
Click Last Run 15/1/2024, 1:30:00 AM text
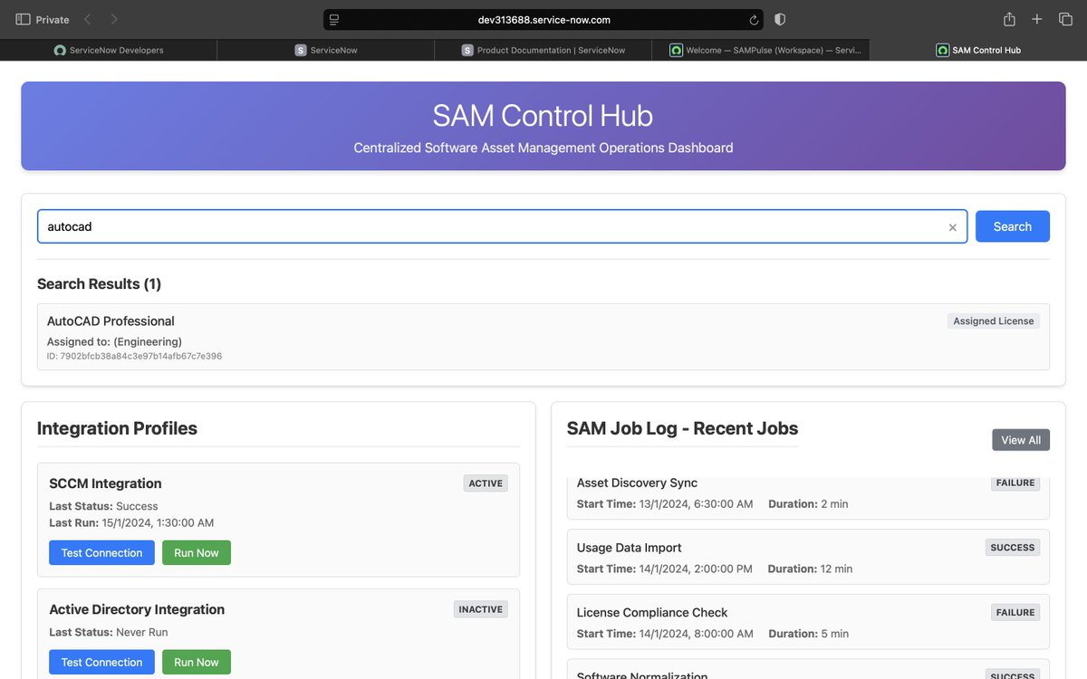tap(131, 522)
